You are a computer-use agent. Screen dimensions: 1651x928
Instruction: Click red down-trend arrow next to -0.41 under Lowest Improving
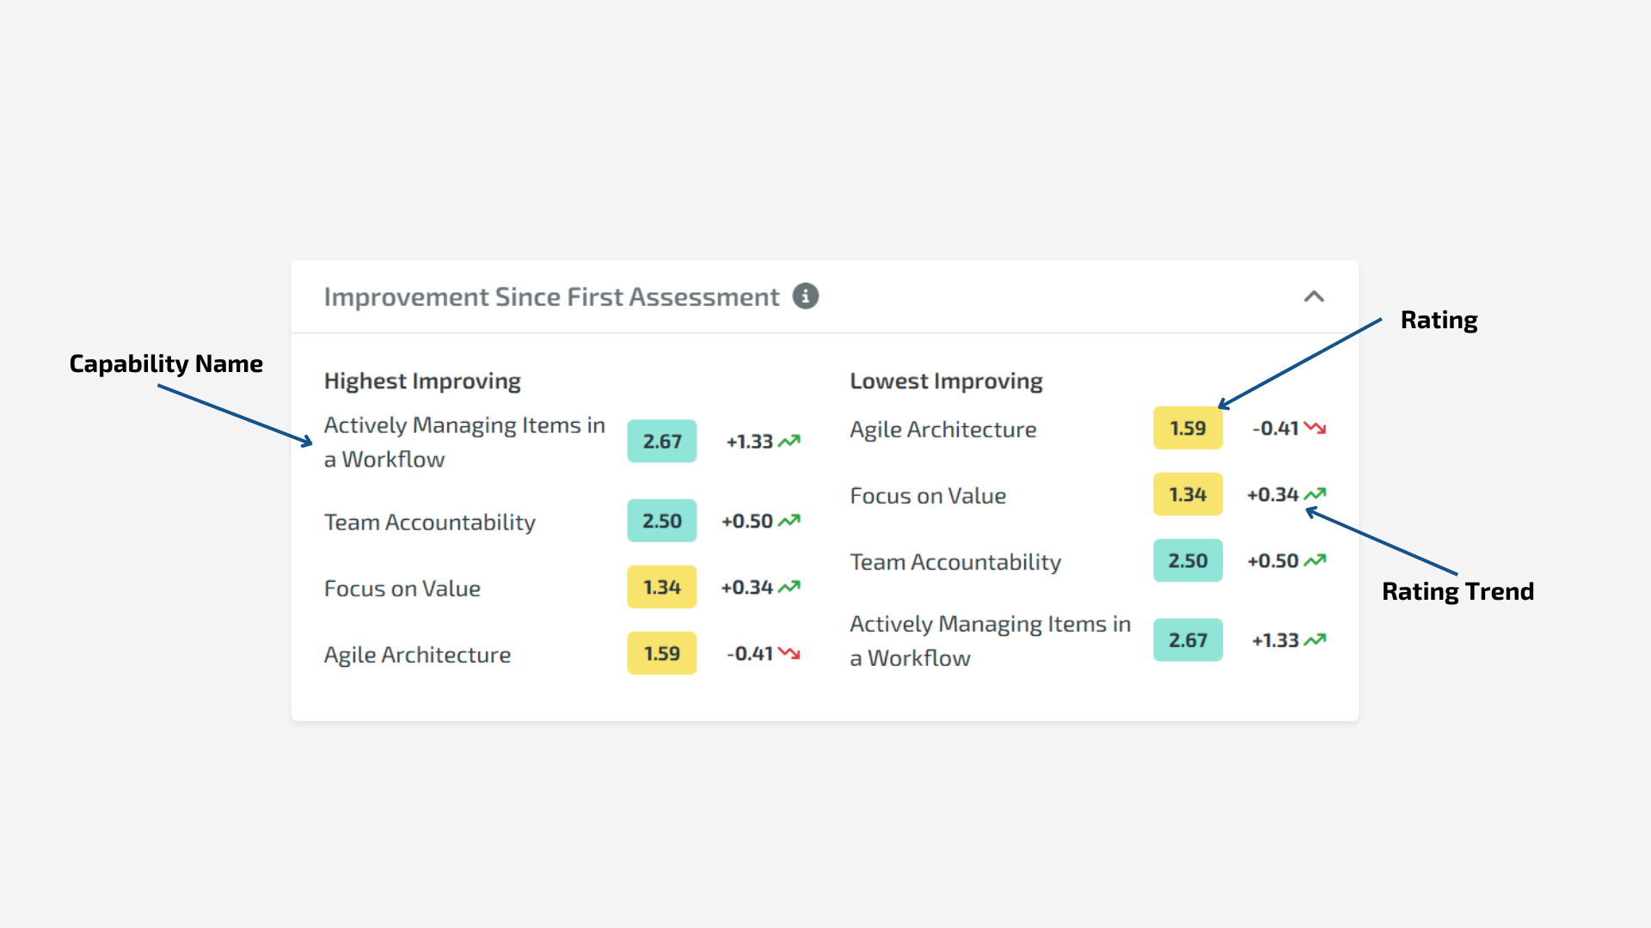1315,428
